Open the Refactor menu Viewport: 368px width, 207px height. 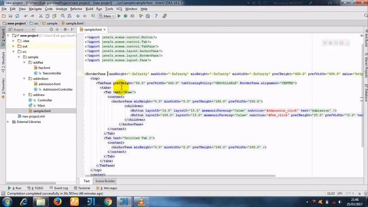pos(76,9)
